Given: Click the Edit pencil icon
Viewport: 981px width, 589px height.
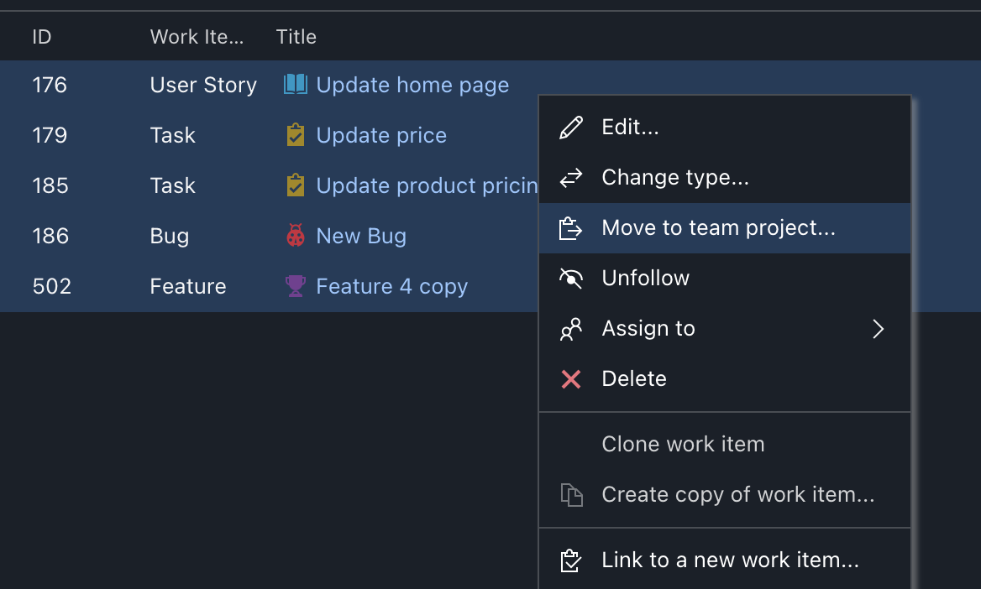Looking at the screenshot, I should (570, 127).
